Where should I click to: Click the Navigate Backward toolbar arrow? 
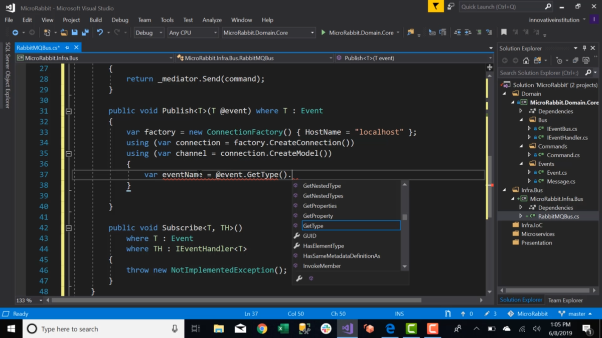click(x=15, y=33)
